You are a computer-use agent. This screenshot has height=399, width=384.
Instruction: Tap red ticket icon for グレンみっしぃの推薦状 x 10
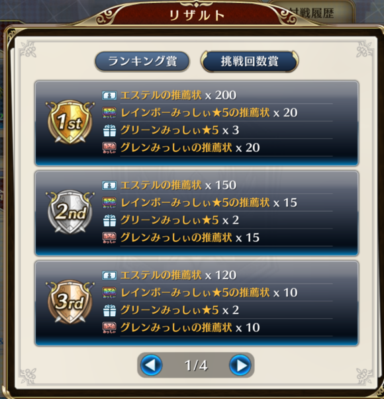click(x=109, y=328)
